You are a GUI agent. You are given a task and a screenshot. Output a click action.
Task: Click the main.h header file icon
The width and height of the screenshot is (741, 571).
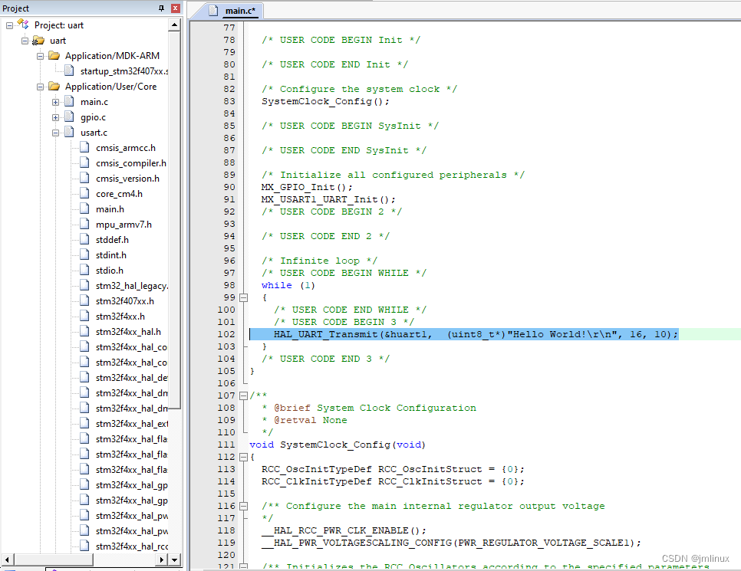click(x=84, y=208)
